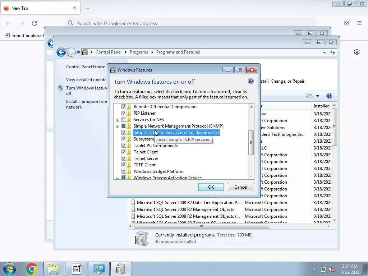Select Telnet Server feature label
The width and height of the screenshot is (368, 276).
(x=146, y=158)
